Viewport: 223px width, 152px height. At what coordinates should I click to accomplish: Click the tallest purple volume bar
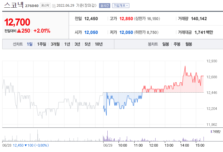click(107, 136)
